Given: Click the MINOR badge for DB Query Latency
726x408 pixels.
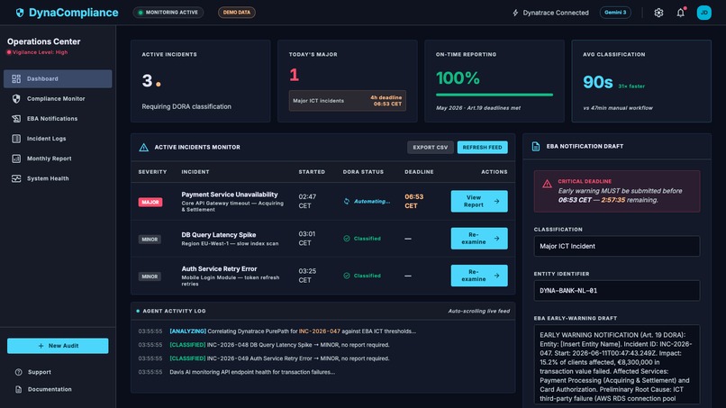Looking at the screenshot, I should [150, 240].
